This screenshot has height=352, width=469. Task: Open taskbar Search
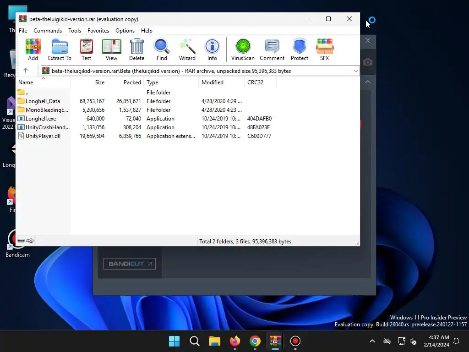coord(194,341)
